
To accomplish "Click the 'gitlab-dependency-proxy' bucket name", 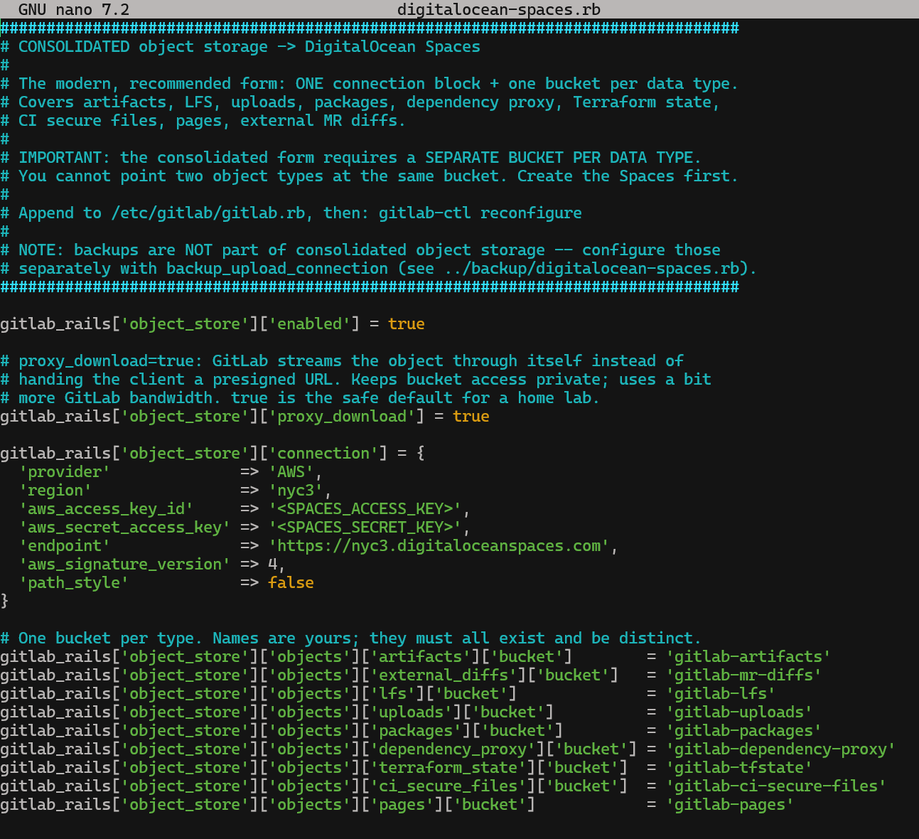I will pos(780,749).
